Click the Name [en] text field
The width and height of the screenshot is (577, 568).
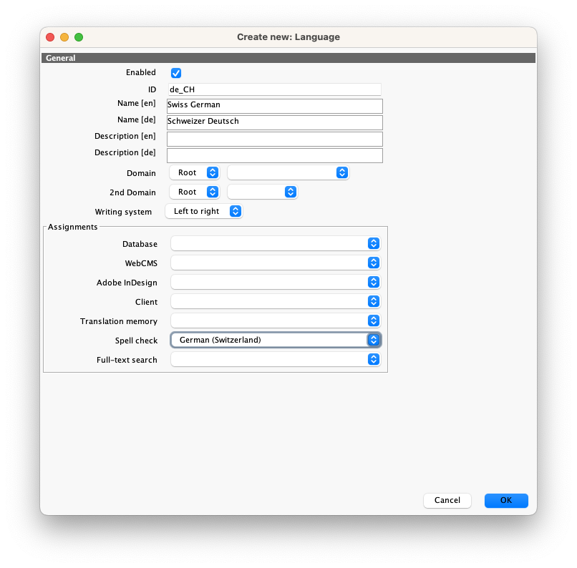[274, 106]
